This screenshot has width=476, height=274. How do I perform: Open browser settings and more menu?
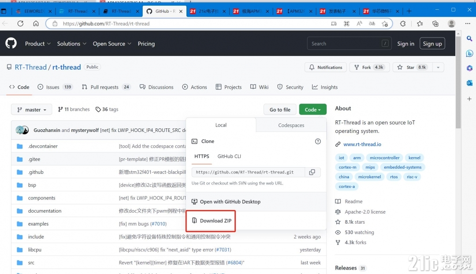(468, 23)
